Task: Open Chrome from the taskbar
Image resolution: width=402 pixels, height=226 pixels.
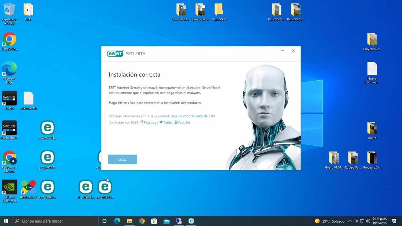Action: coord(142,221)
